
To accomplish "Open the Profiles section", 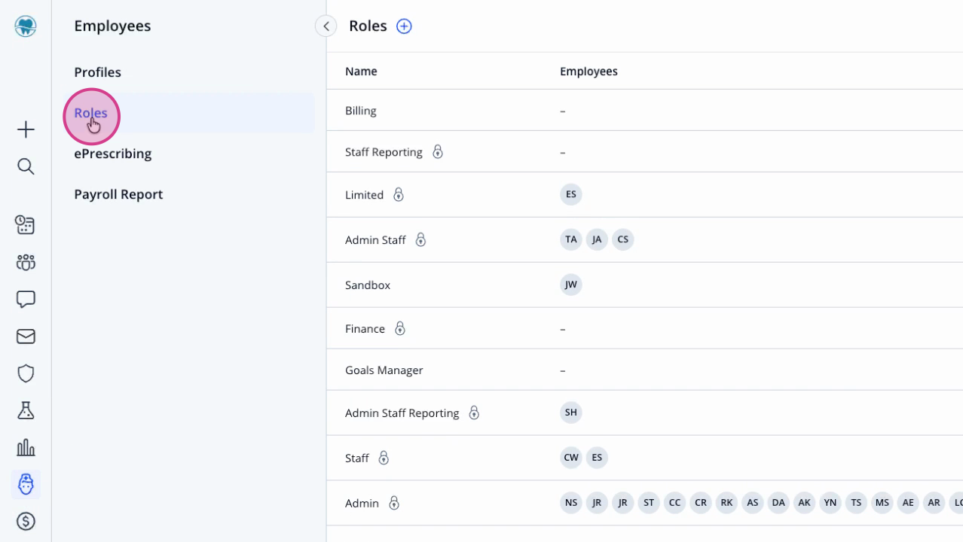I will point(97,72).
